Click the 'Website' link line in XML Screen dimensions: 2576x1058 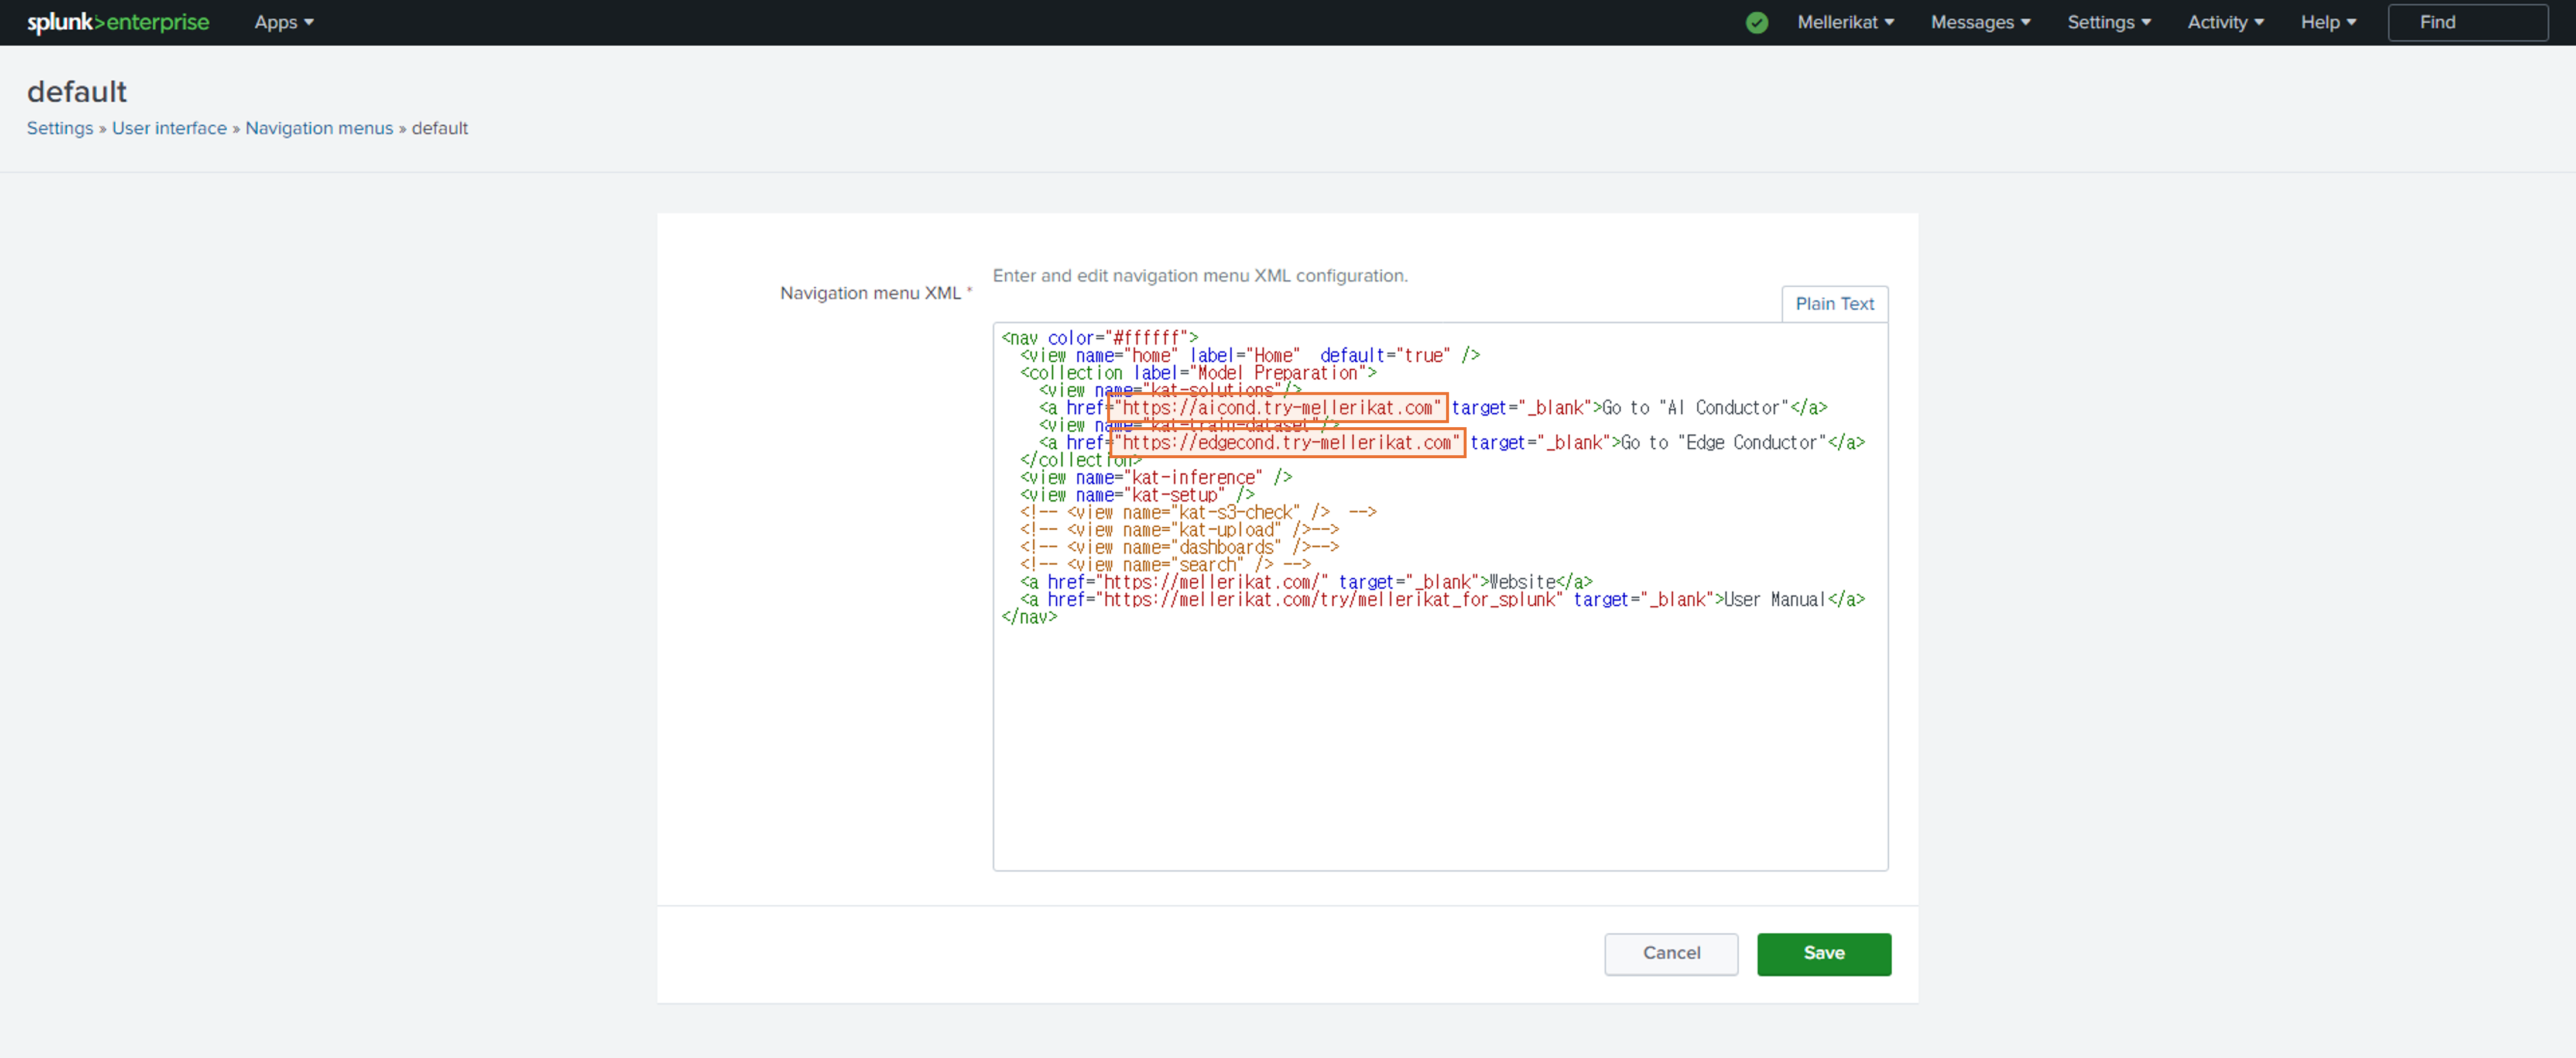point(1306,582)
